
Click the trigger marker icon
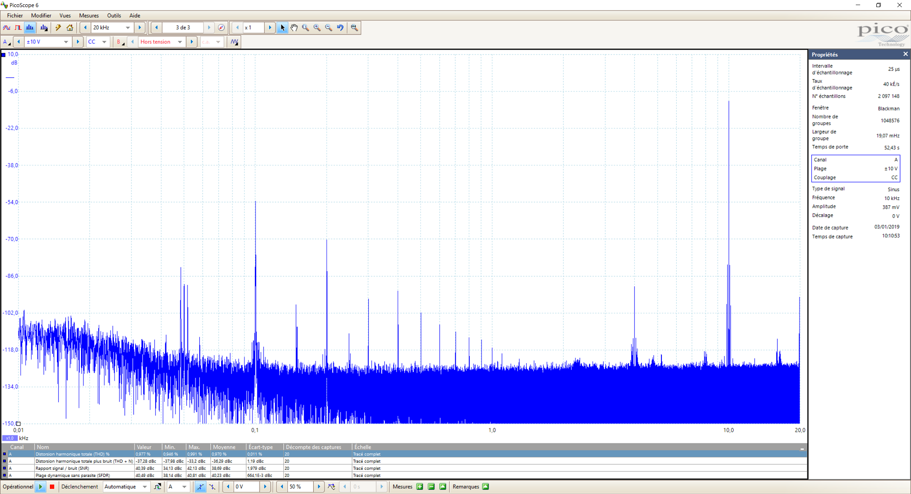click(x=332, y=486)
